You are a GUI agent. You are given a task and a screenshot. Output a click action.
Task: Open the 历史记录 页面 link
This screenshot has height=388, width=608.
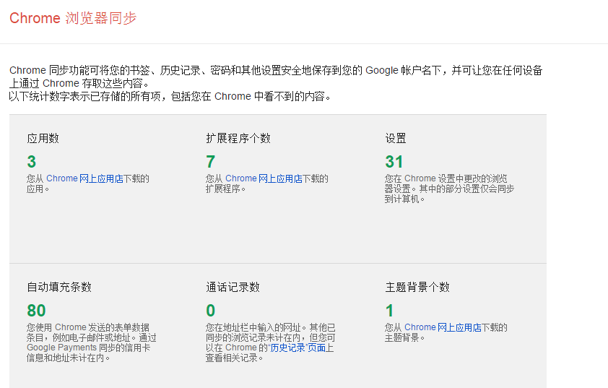(298, 348)
